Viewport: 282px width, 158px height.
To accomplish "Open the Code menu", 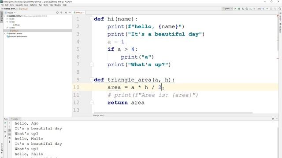I will [x=26, y=5].
